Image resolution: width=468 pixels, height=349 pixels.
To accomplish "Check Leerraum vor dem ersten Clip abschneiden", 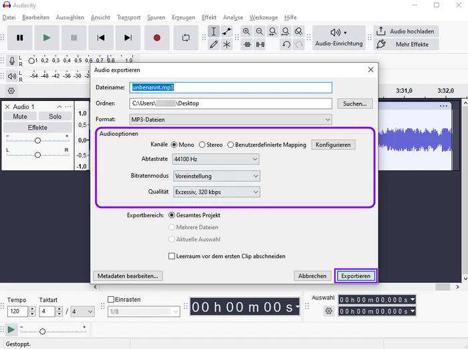I will tap(172, 256).
